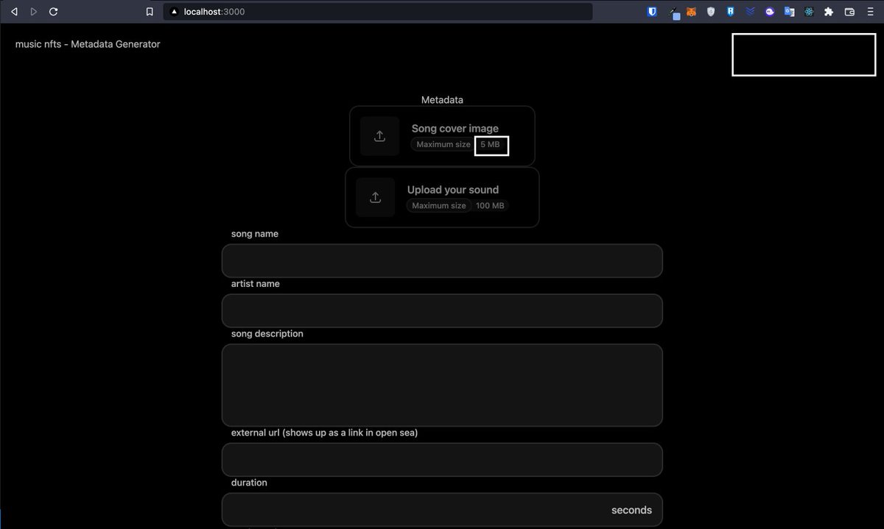
Task: Open the gray shield extension icon
Action: click(x=711, y=12)
